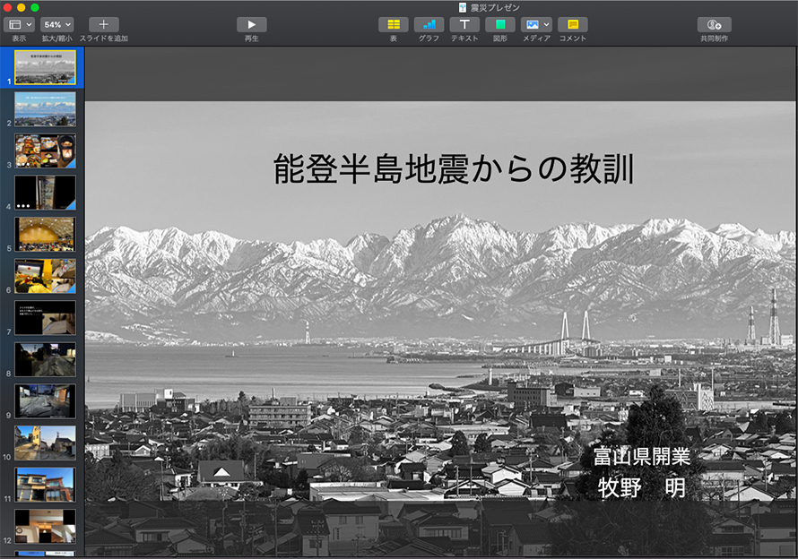Add a comment with the コメント icon
The width and height of the screenshot is (798, 559).
click(x=573, y=24)
